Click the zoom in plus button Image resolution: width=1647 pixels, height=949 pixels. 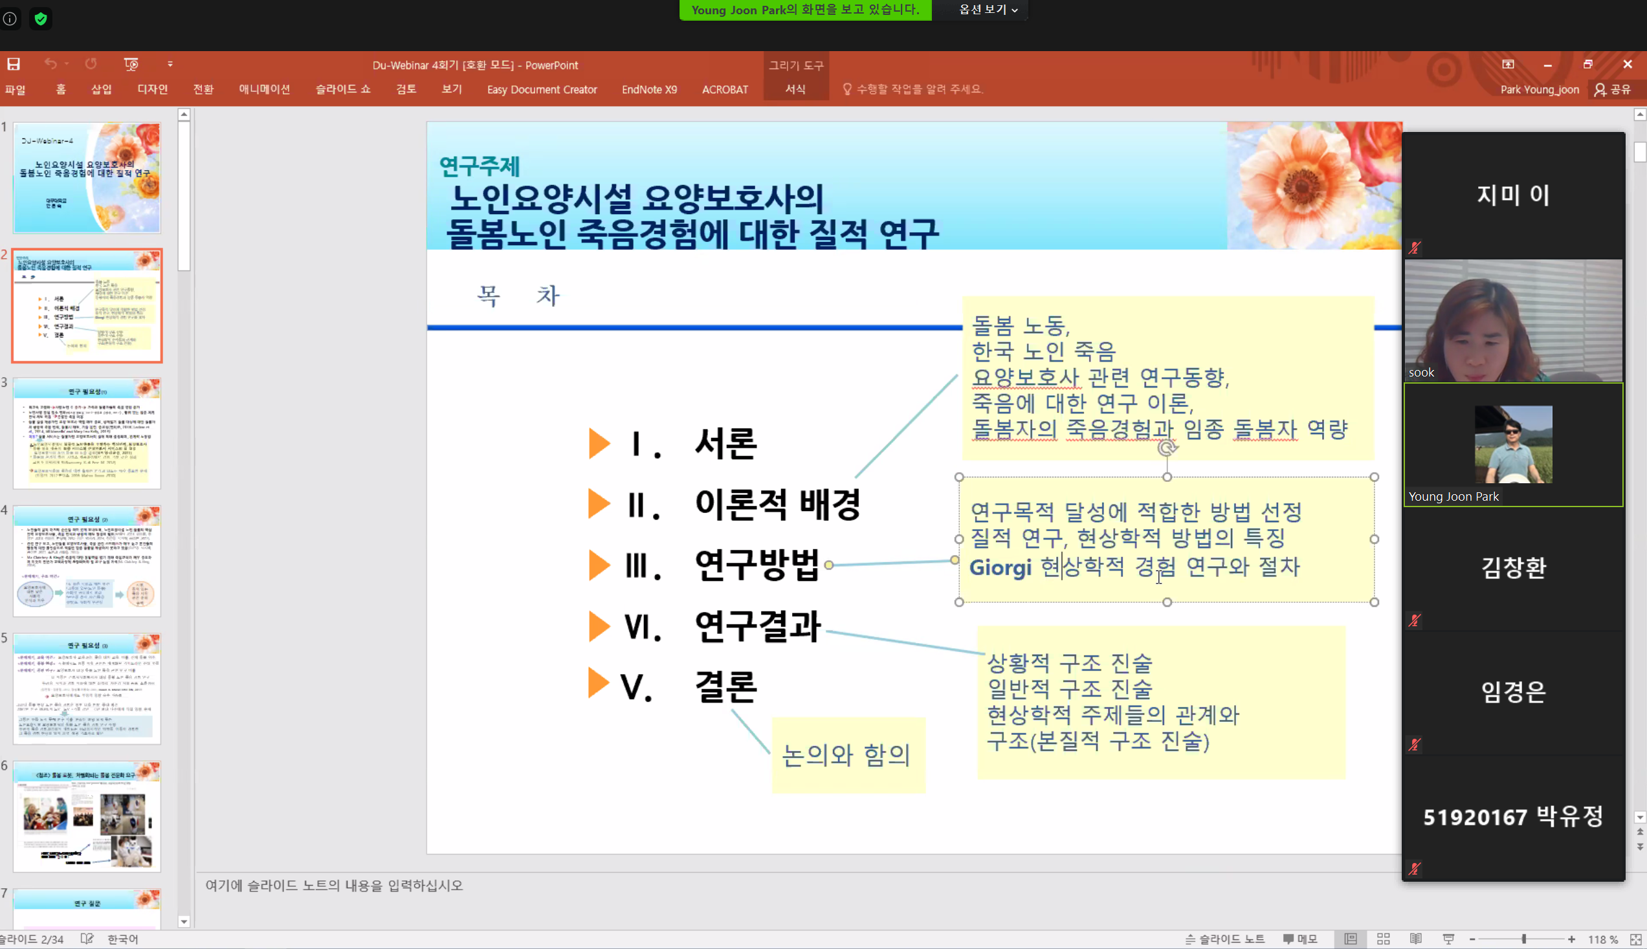(1571, 939)
